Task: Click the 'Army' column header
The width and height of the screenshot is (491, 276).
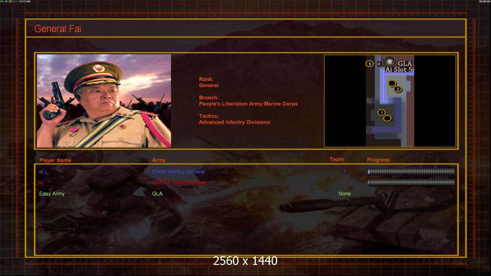Action: pos(159,160)
